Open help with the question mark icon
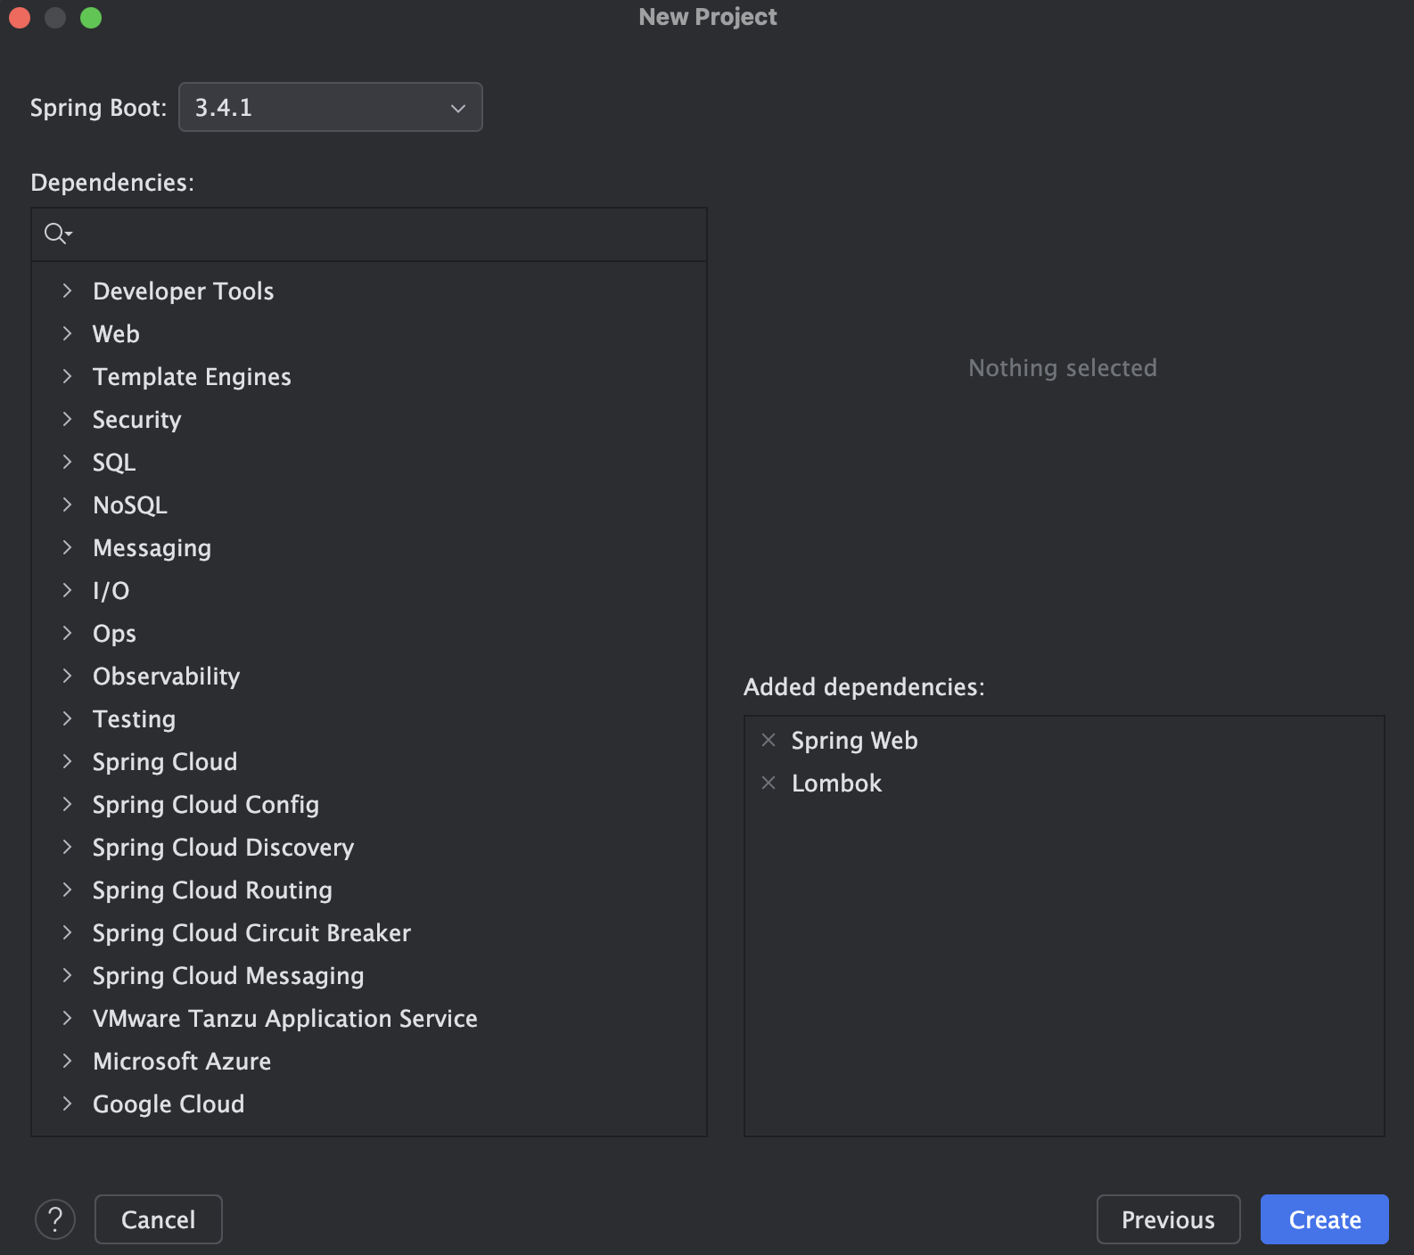Screen dimensions: 1414x1255 [x=55, y=1219]
